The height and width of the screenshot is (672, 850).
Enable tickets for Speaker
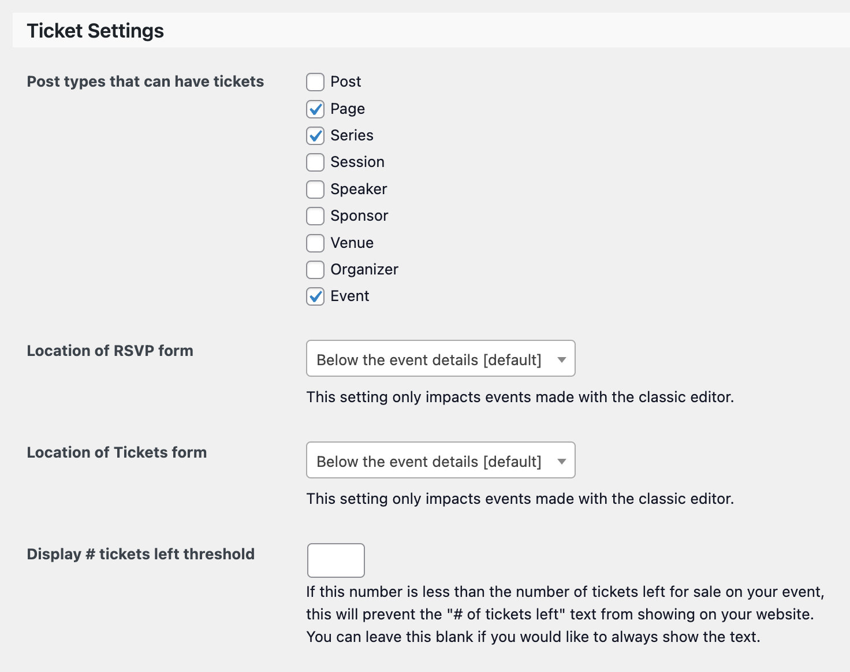point(315,190)
